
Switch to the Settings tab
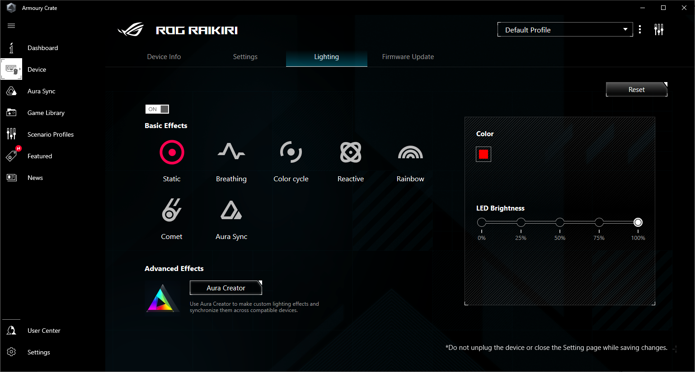coord(245,57)
